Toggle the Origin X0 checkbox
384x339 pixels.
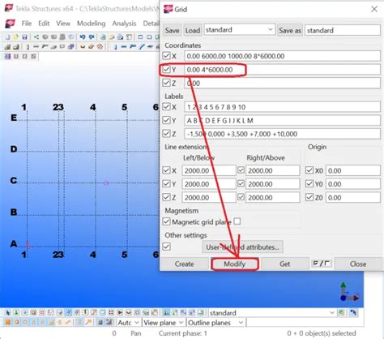(x=309, y=170)
